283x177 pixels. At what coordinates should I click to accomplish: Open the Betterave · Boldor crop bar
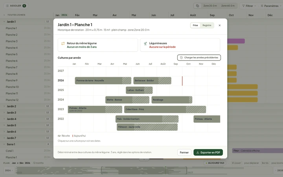coord(152,81)
